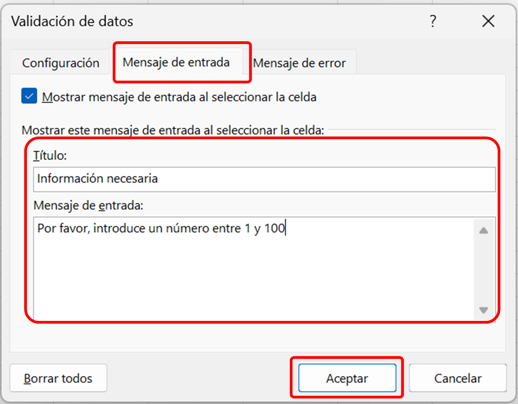Screen dimensions: 518x404
Task: Click the 'Título:' field label
Action: [x=50, y=155]
